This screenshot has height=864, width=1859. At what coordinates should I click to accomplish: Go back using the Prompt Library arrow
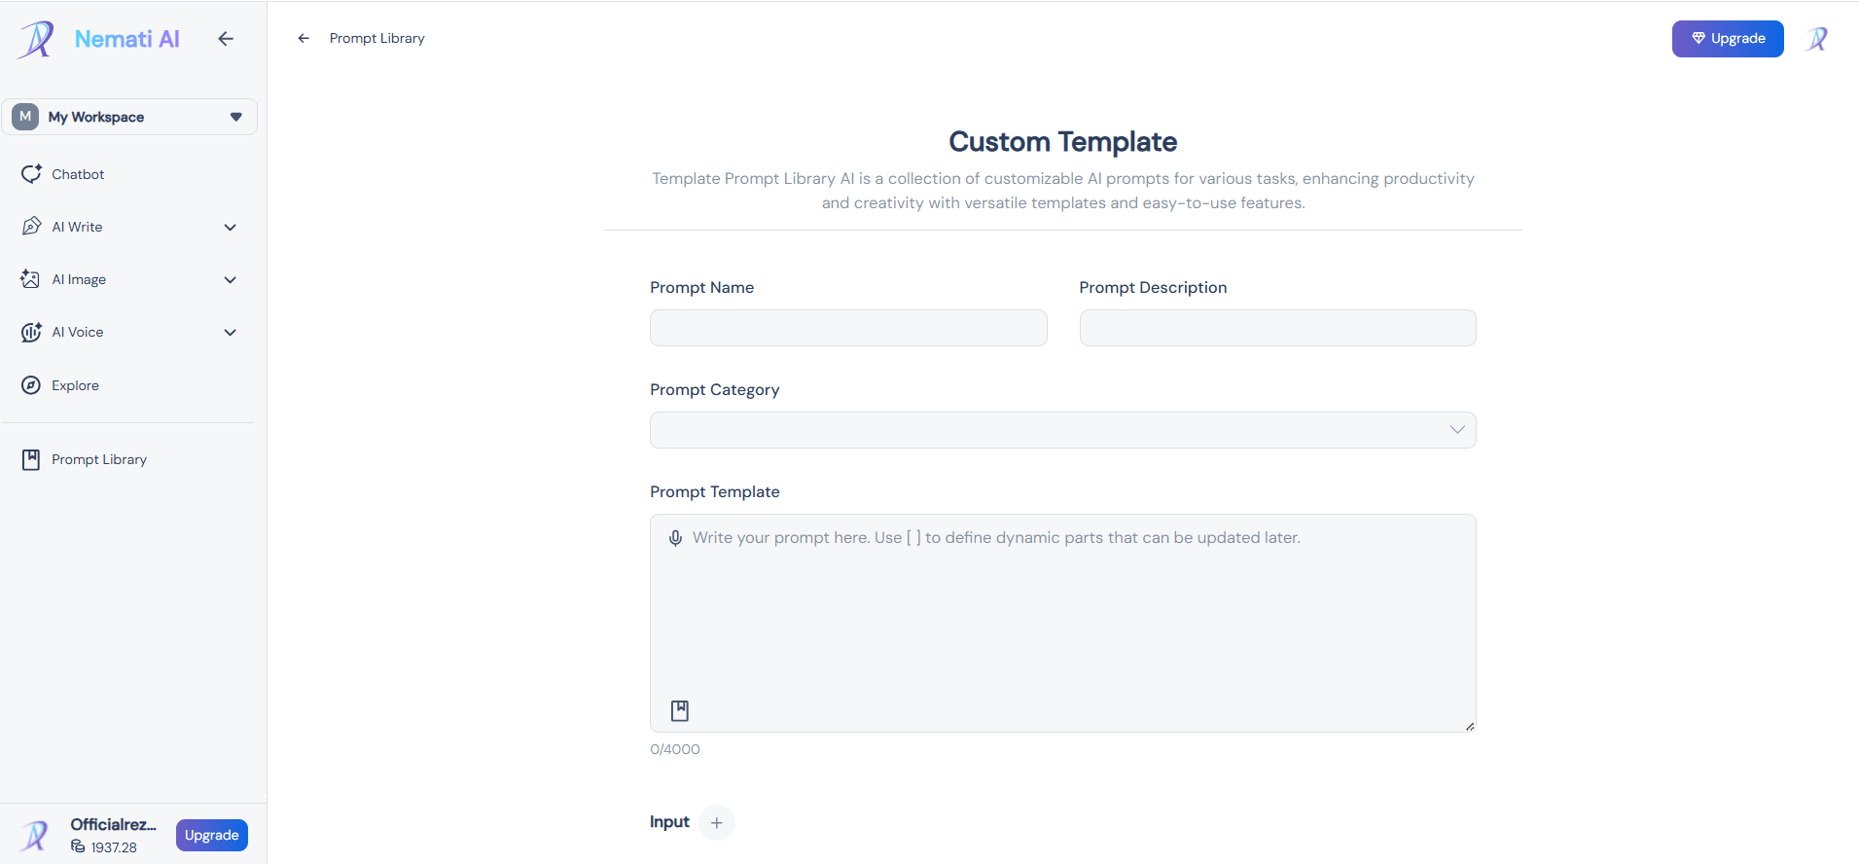click(x=303, y=38)
